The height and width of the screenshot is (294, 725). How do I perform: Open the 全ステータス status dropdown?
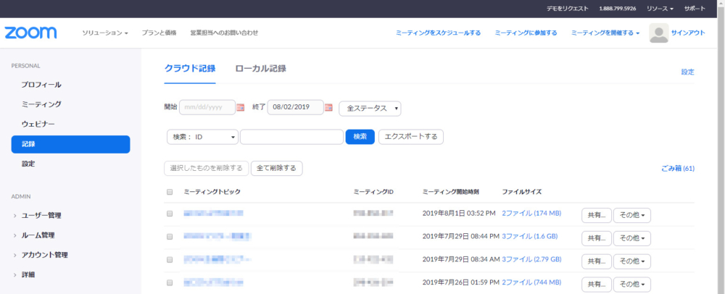pos(370,108)
